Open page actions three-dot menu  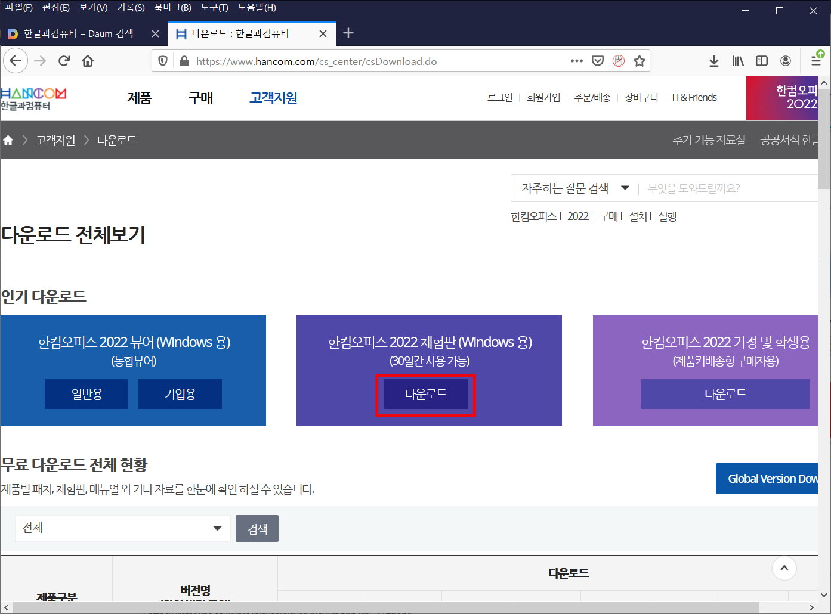point(577,61)
